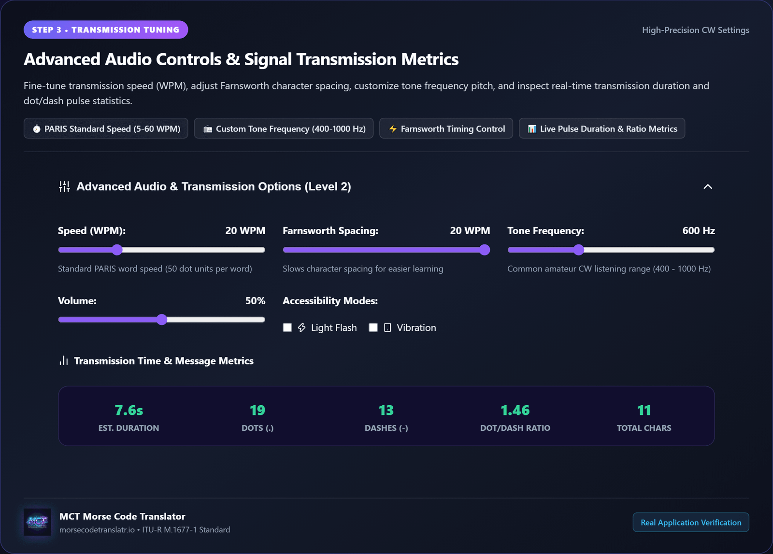Enable the Light Flash checkbox
Image resolution: width=773 pixels, height=554 pixels.
pyautogui.click(x=287, y=327)
